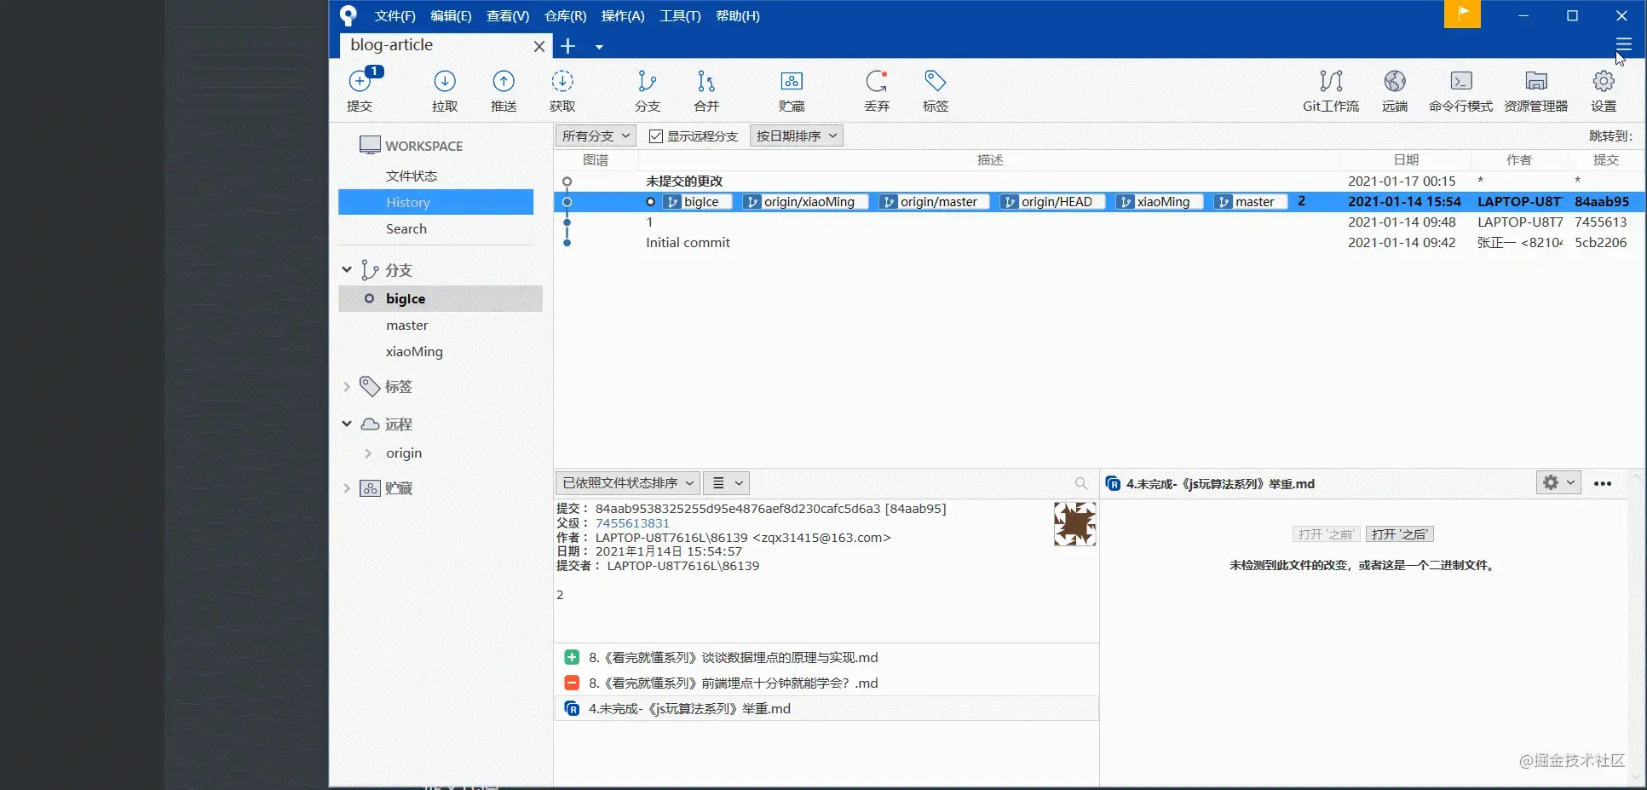Image resolution: width=1647 pixels, height=790 pixels.
Task: Expand the 贮藏 section in sidebar
Action: tap(347, 488)
